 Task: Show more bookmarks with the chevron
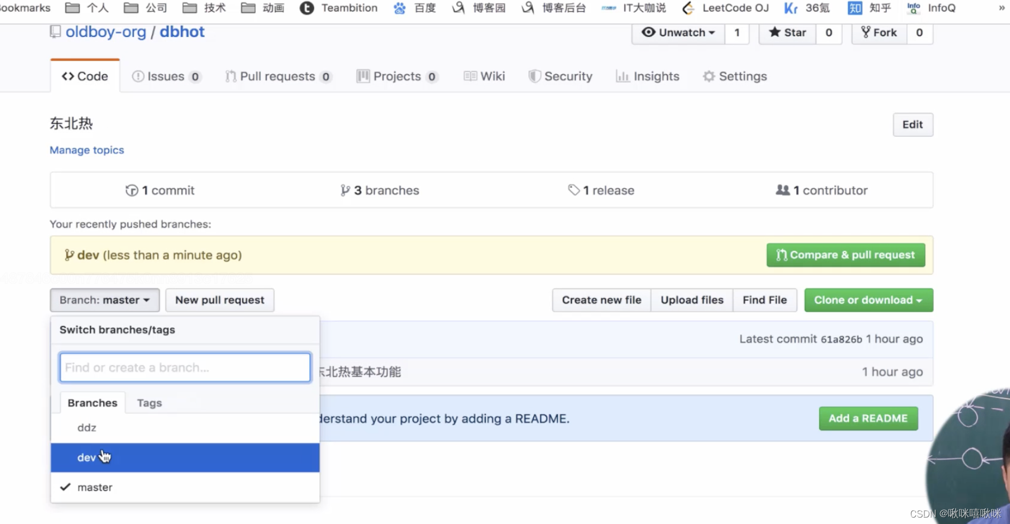tap(1001, 8)
